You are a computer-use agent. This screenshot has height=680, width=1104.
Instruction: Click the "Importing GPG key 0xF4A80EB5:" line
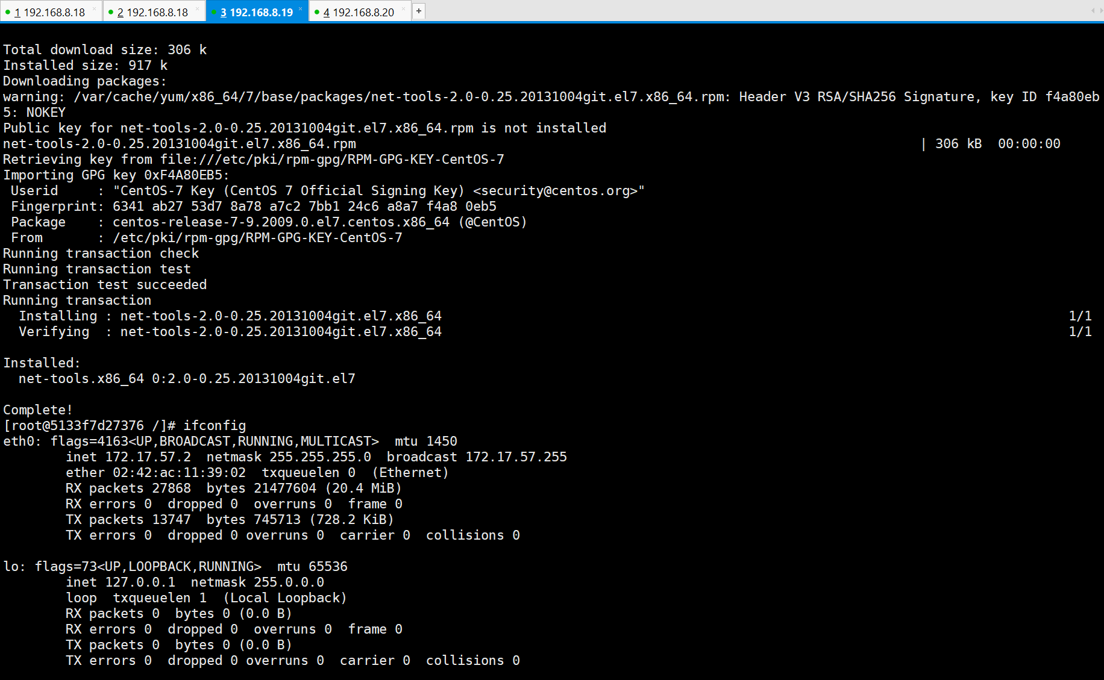click(116, 175)
